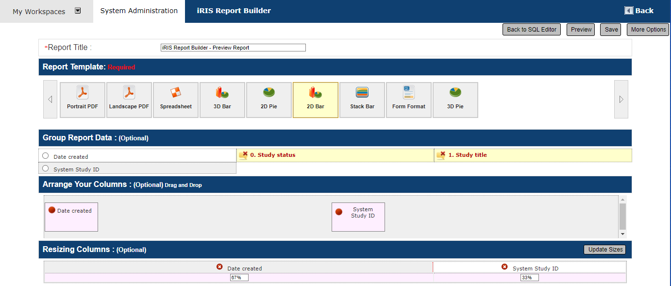Click the Date created 67% width field
This screenshot has width=671, height=286.
(239, 278)
